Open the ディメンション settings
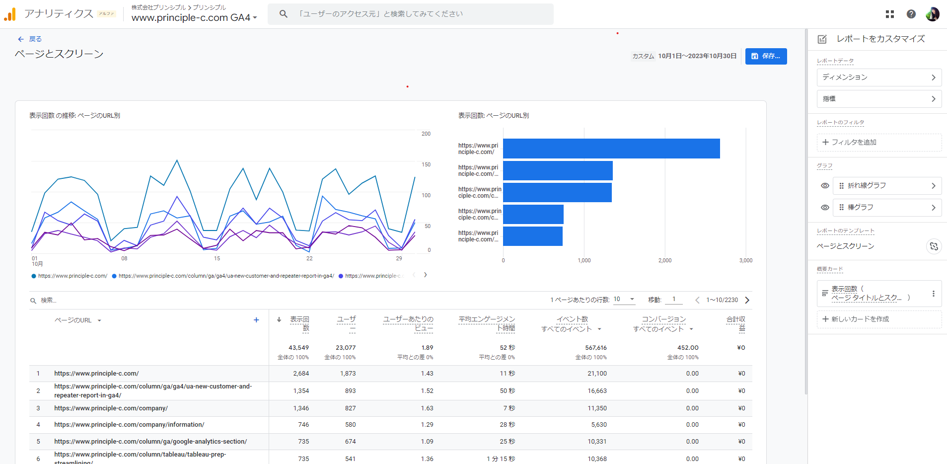This screenshot has width=947, height=464. click(878, 77)
